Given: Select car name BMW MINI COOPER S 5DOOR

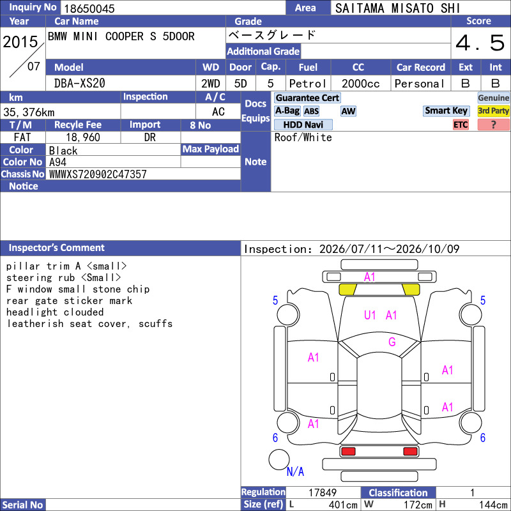Looking at the screenshot, I should 121,36.
